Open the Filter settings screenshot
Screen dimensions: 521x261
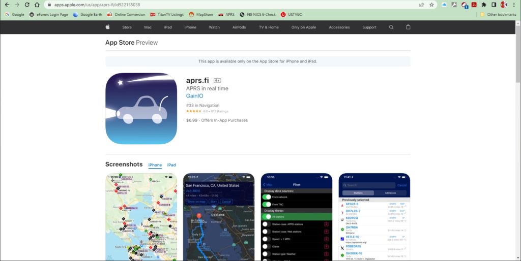[297, 217]
